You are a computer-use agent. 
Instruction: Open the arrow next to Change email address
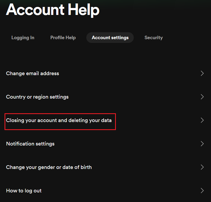pos(202,73)
